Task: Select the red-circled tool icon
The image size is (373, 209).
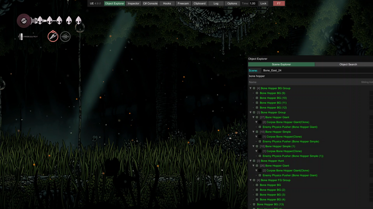Action: [53, 36]
